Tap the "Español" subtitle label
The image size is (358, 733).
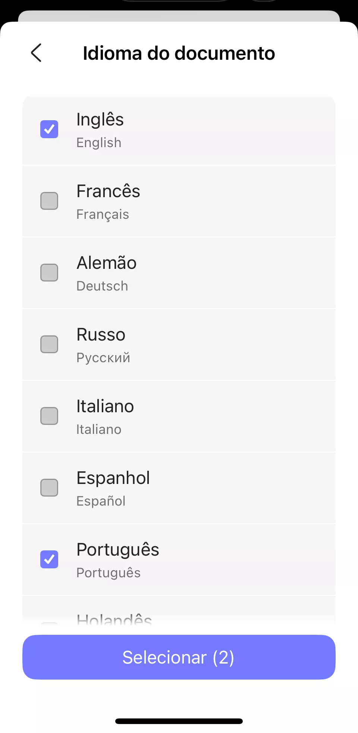point(101,501)
